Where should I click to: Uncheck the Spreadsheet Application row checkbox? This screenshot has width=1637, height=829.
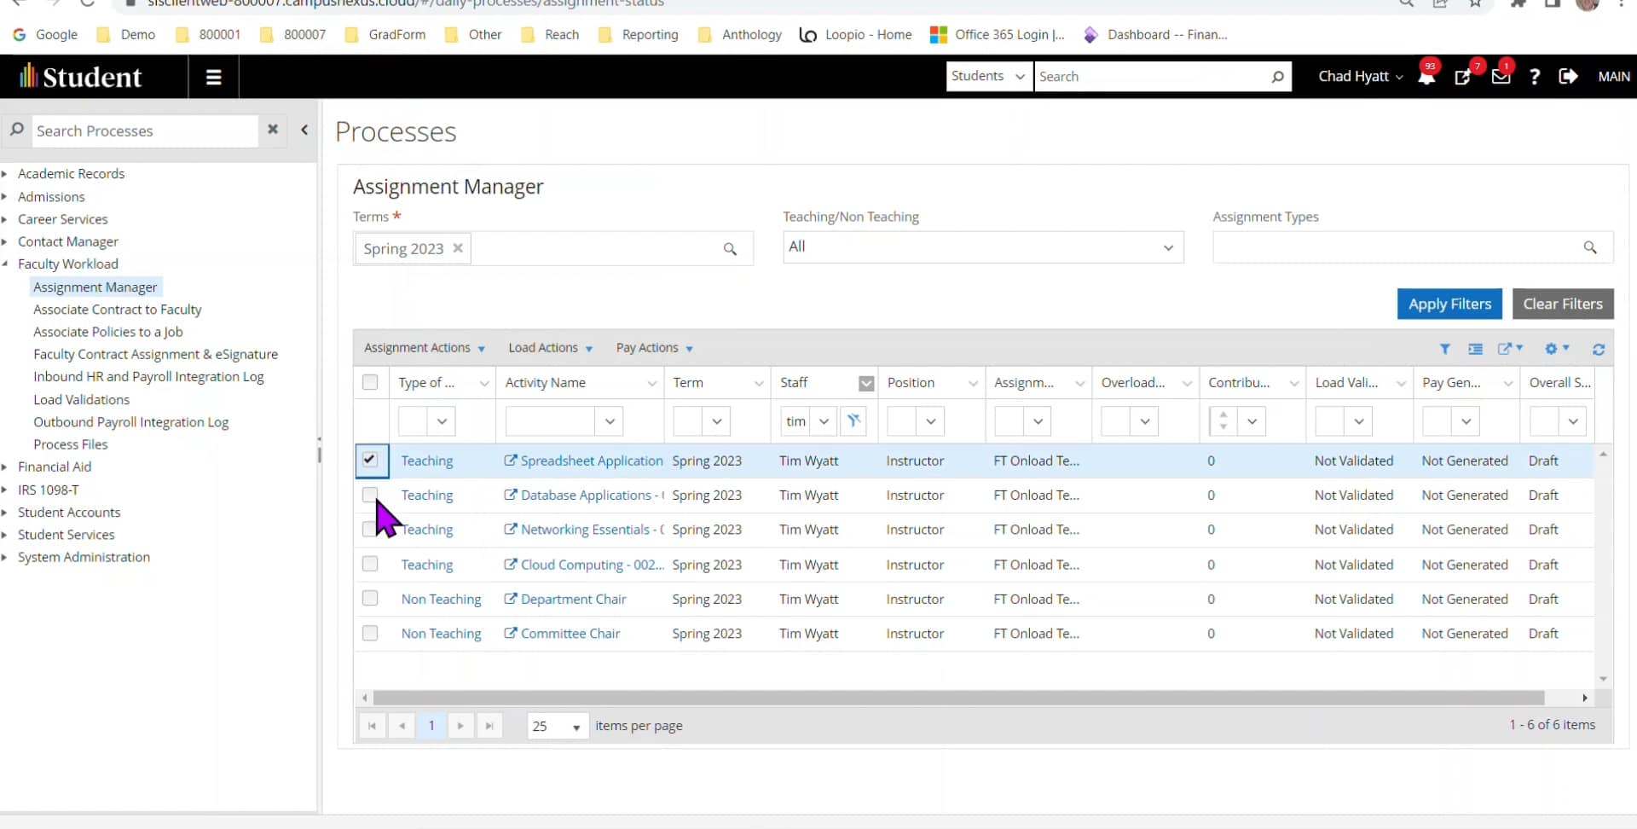tap(370, 460)
